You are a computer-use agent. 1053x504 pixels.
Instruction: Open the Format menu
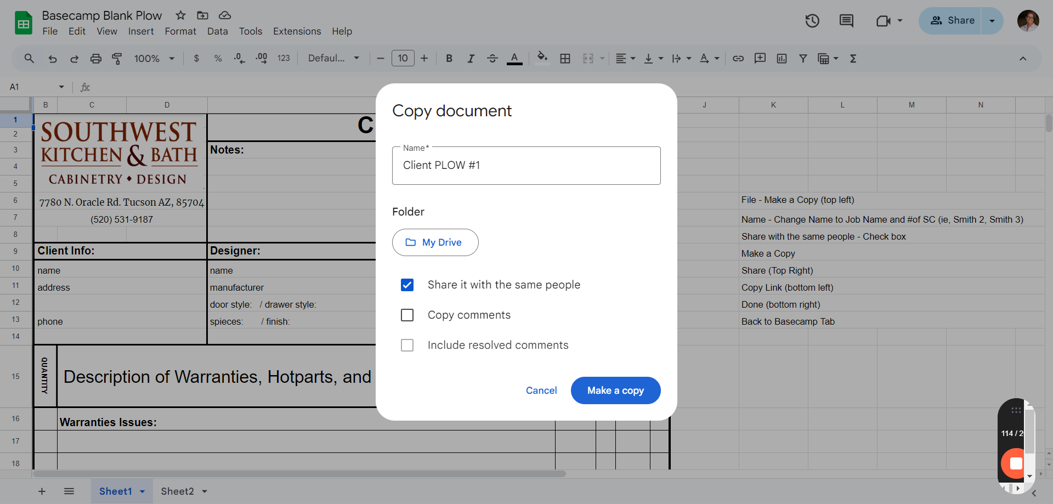pyautogui.click(x=180, y=31)
